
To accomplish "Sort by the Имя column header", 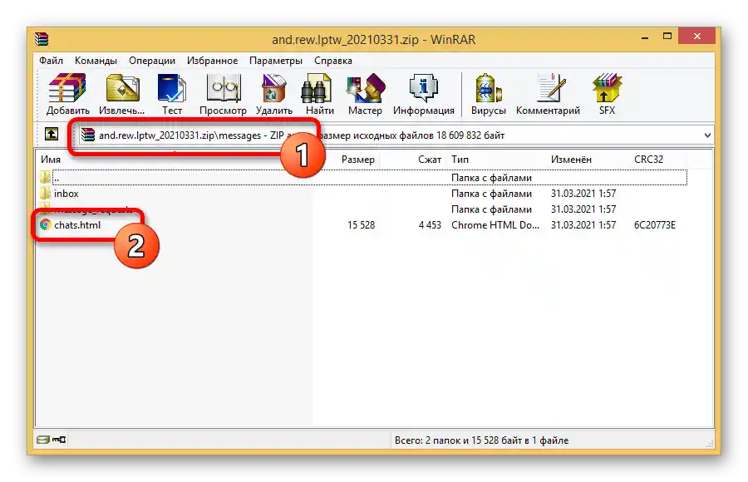I will (x=50, y=160).
